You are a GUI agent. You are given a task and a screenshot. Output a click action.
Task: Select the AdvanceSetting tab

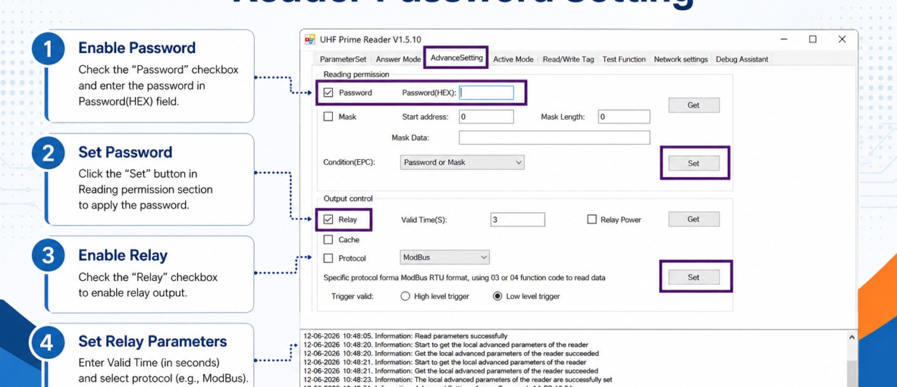coord(456,58)
